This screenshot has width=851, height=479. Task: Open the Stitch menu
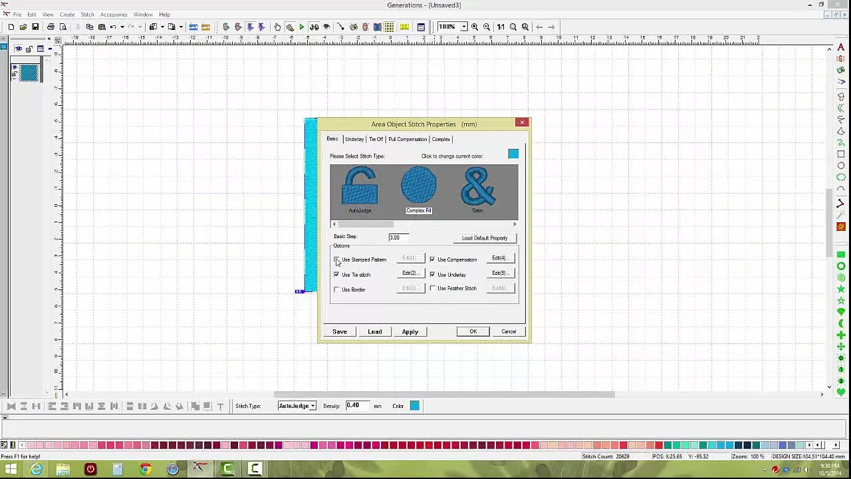tap(88, 15)
